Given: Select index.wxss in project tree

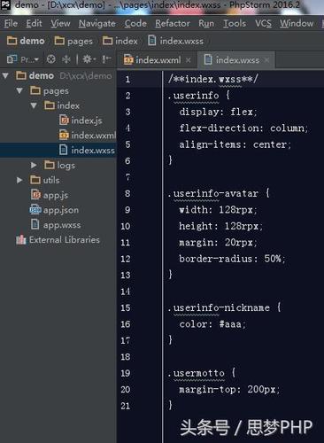Looking at the screenshot, I should (87, 150).
